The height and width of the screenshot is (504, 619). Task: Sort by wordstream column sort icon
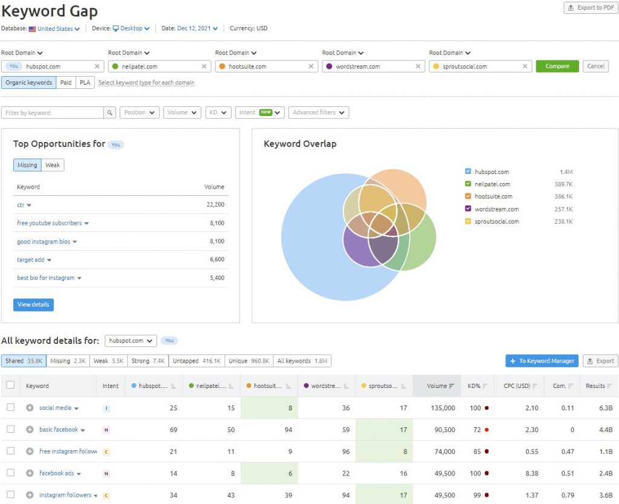(x=346, y=386)
